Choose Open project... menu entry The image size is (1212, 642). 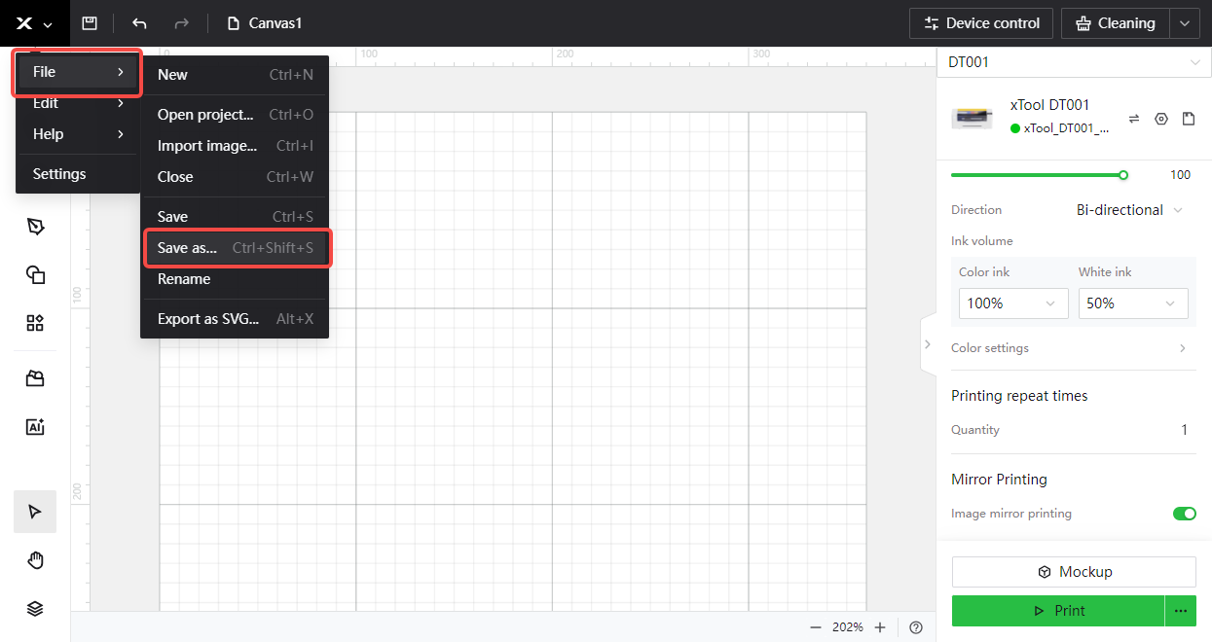tap(235, 115)
